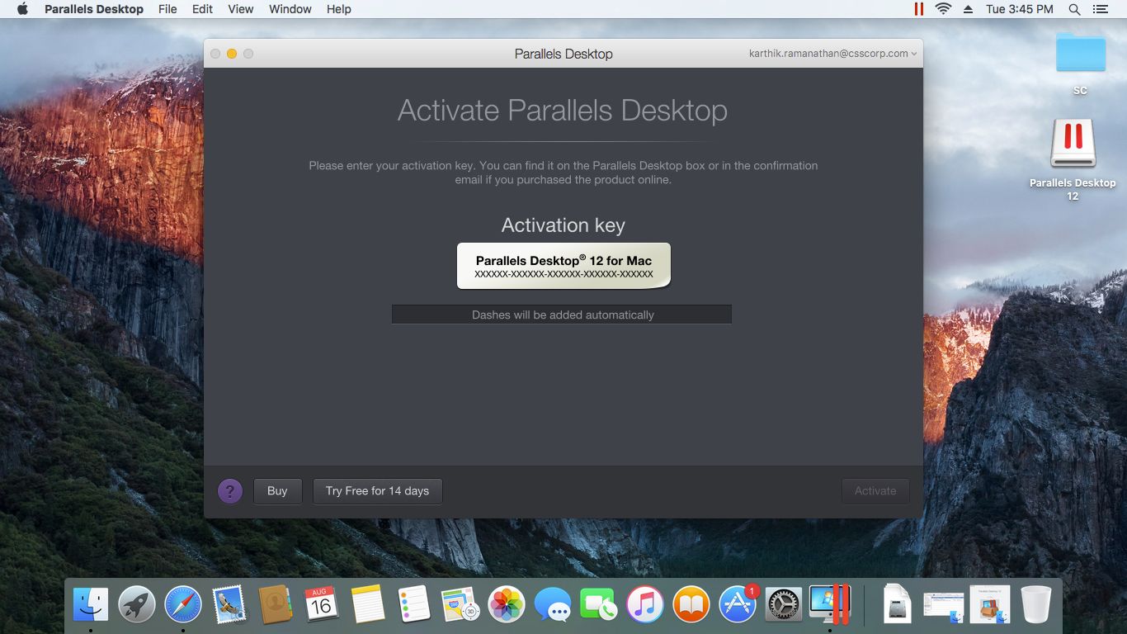Open Messages from the Dock

(553, 605)
